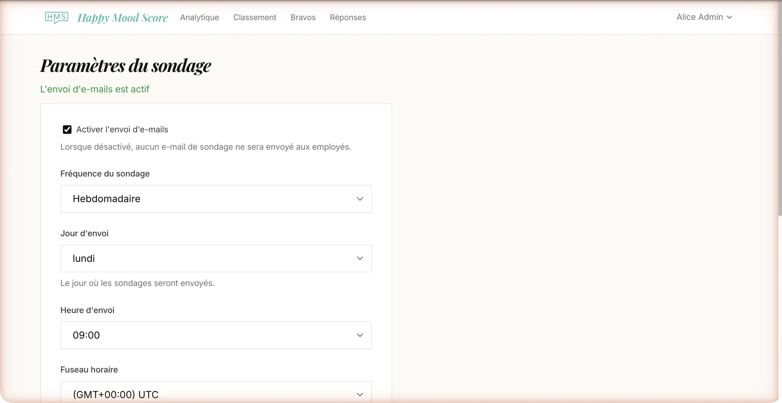Open the Réponses section

click(x=348, y=17)
